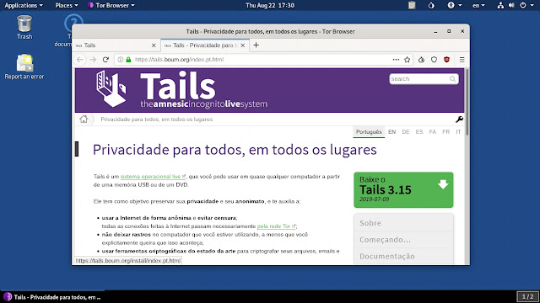Open the Tor onion button in the toolbar
Image resolution: width=540 pixels, height=303 pixels.
coord(421,60)
